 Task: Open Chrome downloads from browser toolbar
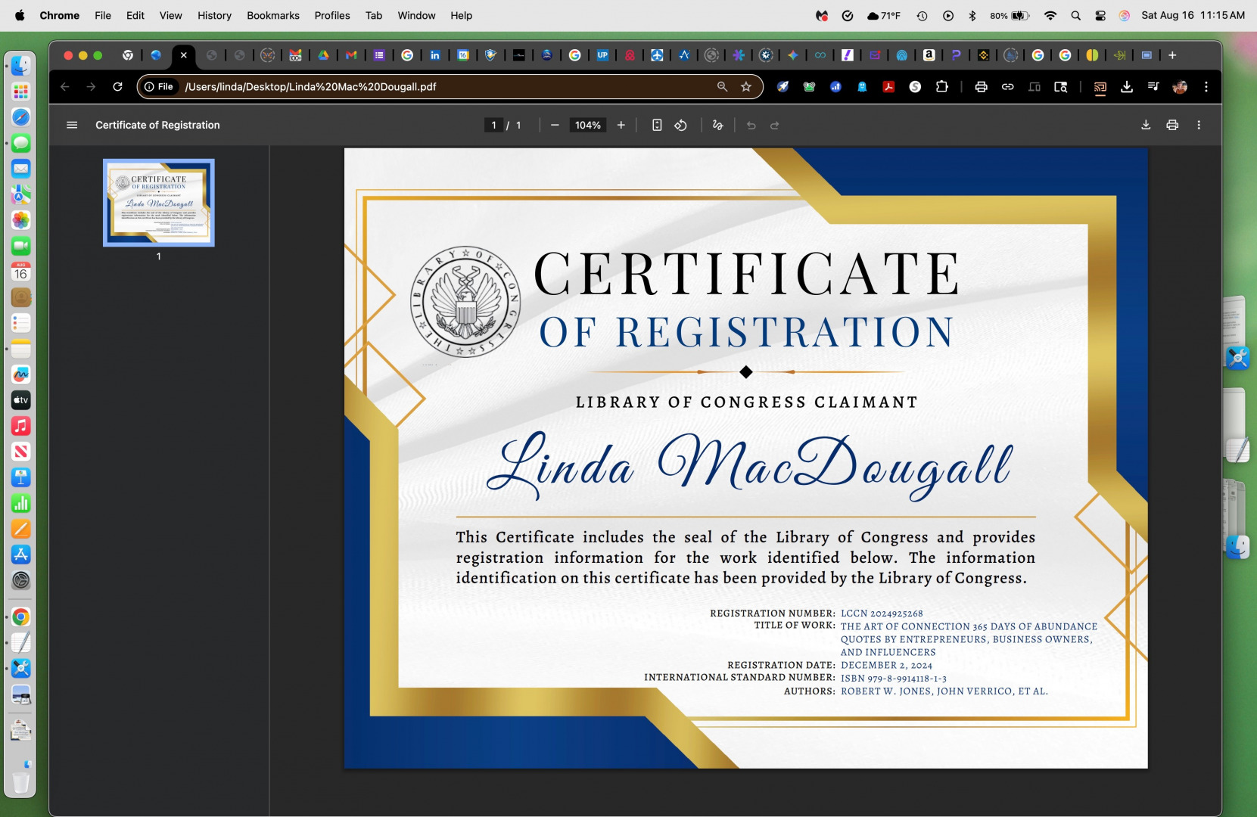(x=1127, y=86)
